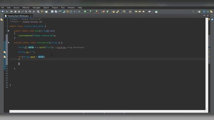Click the Save All icon
The width and height of the screenshot is (214, 120).
[x=56, y=12]
